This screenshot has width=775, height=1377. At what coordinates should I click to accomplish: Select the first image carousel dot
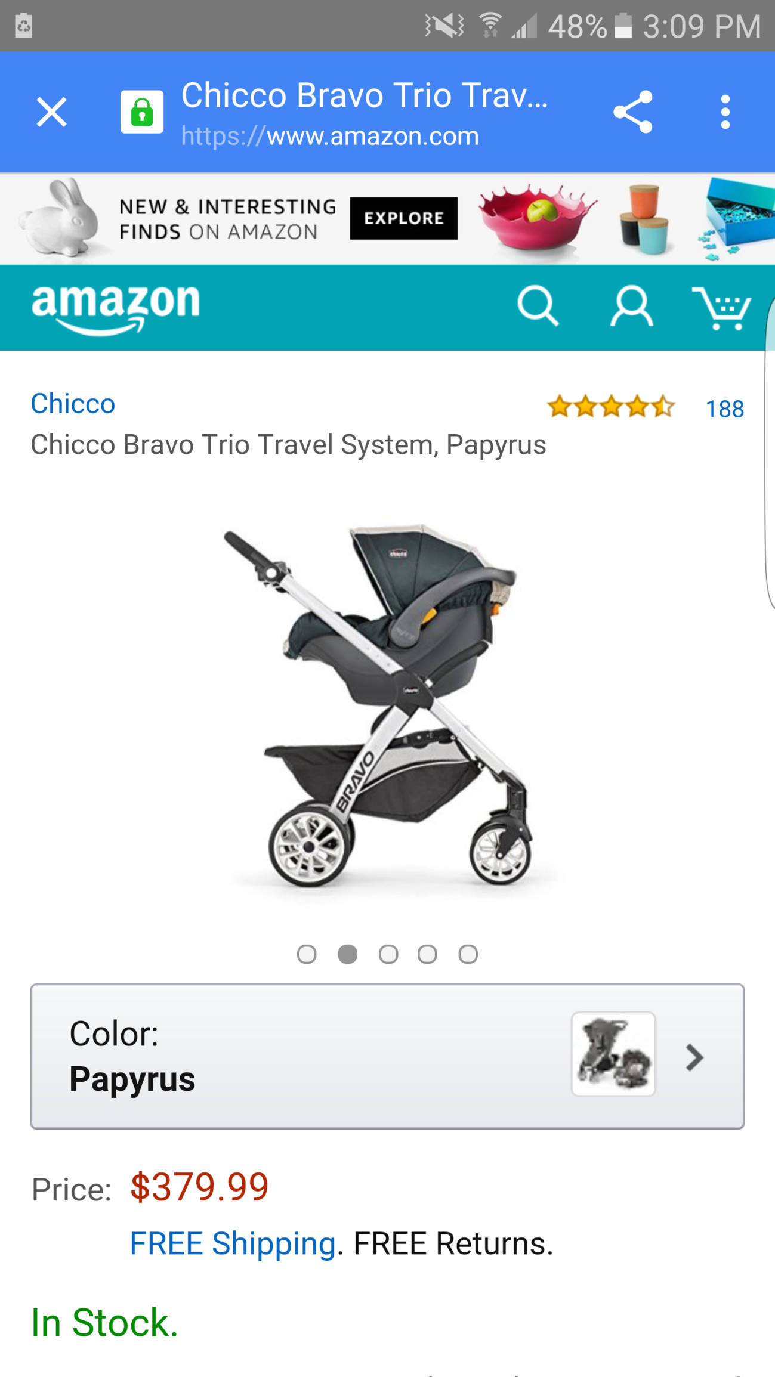coord(307,954)
